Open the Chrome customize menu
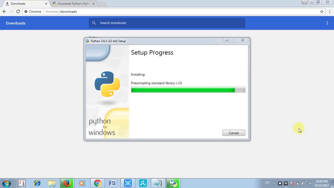Viewport: 334px width, 188px height. 330,11
